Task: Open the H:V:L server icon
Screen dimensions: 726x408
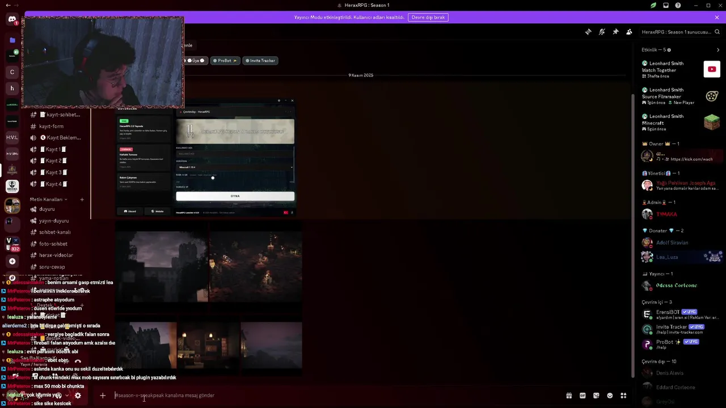Action: coord(12,137)
